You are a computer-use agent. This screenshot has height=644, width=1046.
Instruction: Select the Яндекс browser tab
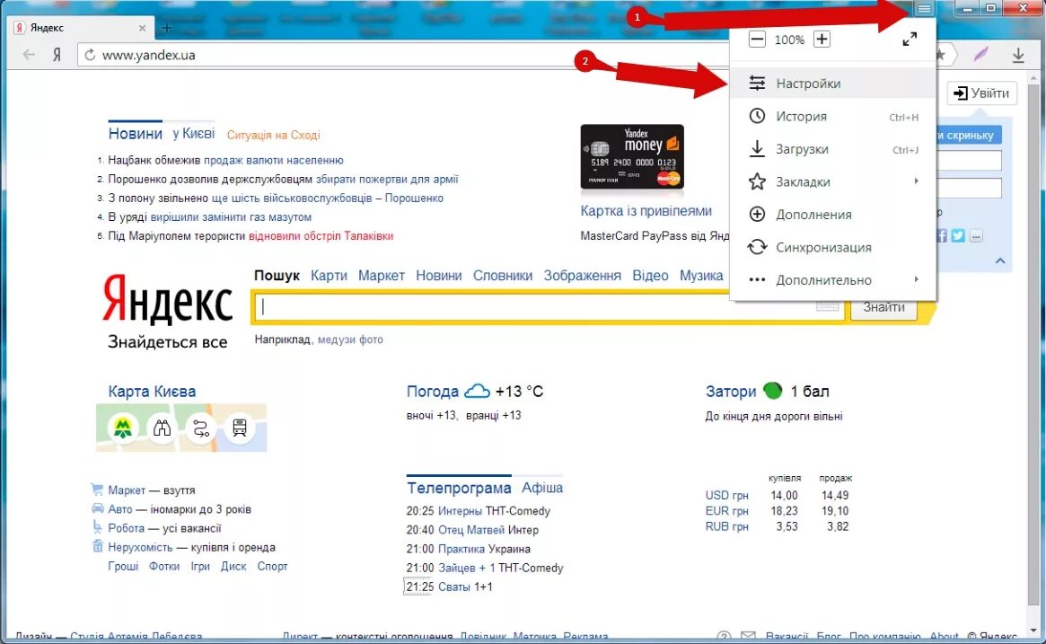tap(82, 28)
